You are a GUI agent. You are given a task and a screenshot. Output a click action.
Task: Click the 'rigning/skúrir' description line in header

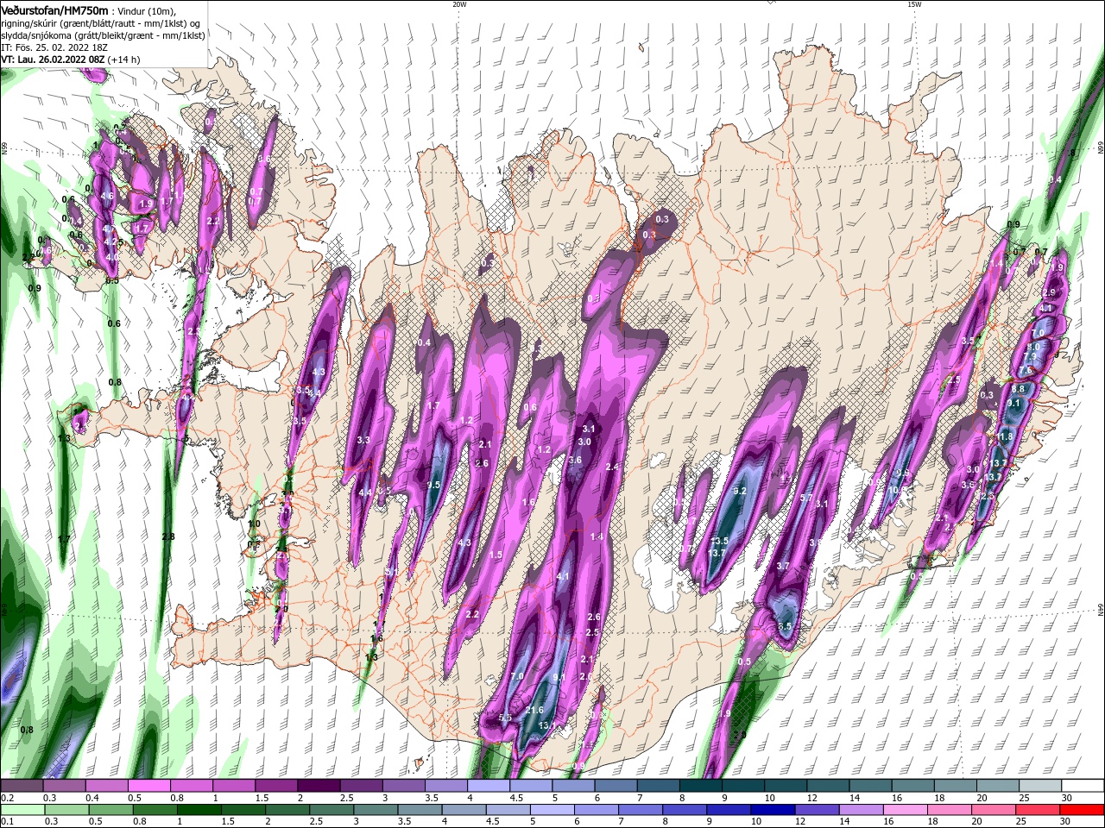(x=100, y=23)
